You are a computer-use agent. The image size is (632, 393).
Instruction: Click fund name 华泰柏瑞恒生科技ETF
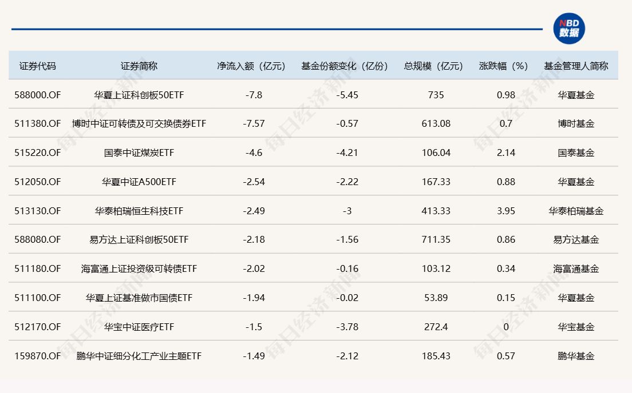click(139, 211)
